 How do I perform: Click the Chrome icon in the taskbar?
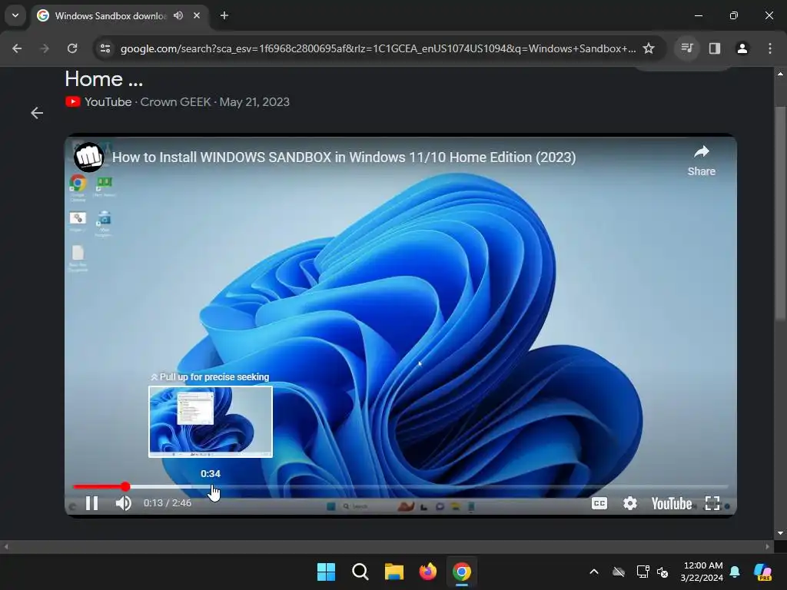(x=462, y=572)
